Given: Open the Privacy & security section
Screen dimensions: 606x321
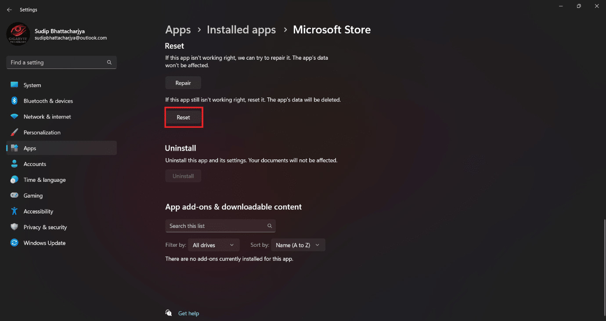Looking at the screenshot, I should point(14,227).
